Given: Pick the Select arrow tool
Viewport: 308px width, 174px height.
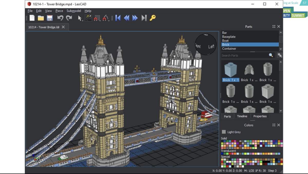Looking at the screenshot, I should click(x=80, y=18).
